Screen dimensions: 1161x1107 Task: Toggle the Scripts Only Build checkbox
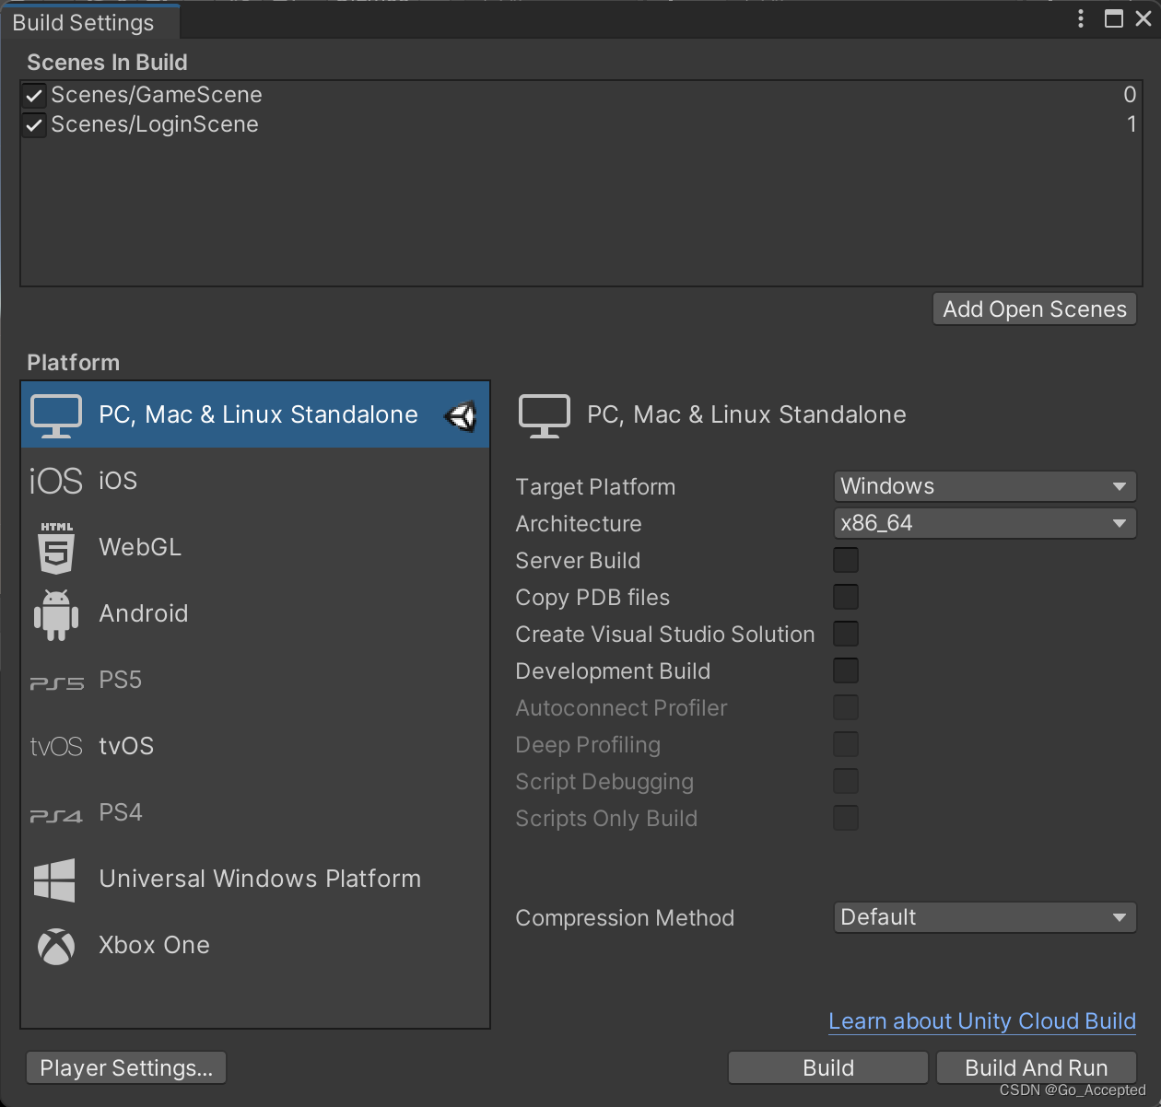click(x=846, y=818)
